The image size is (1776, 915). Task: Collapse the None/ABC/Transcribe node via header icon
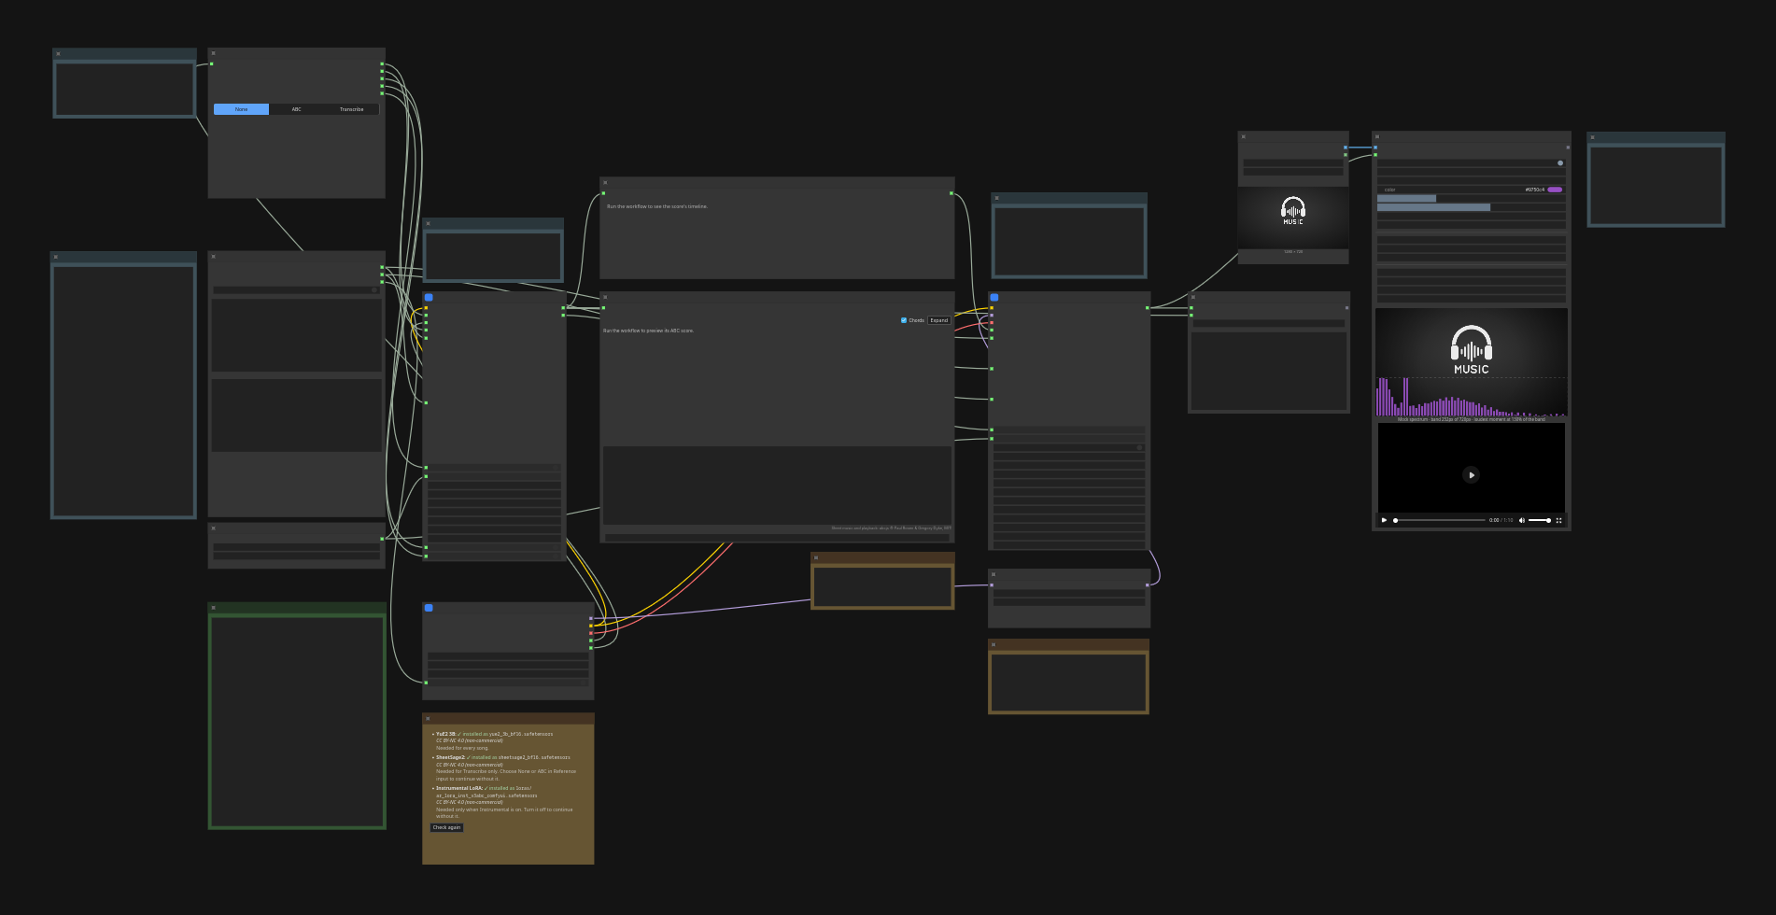(213, 53)
